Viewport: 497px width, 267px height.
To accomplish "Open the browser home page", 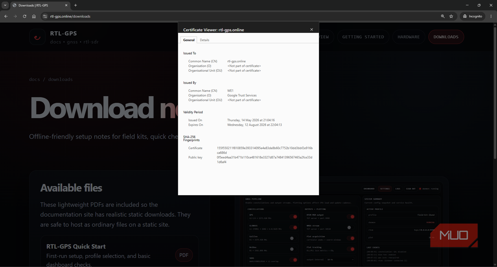I will coord(34,16).
